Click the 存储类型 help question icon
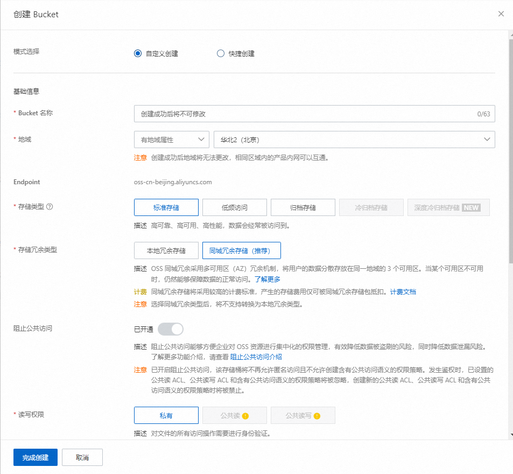Image resolution: width=513 pixels, height=474 pixels. [50, 206]
